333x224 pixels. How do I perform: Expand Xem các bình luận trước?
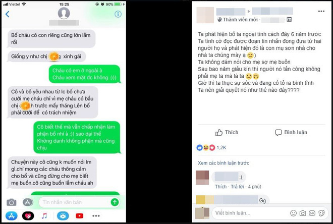[224, 163]
